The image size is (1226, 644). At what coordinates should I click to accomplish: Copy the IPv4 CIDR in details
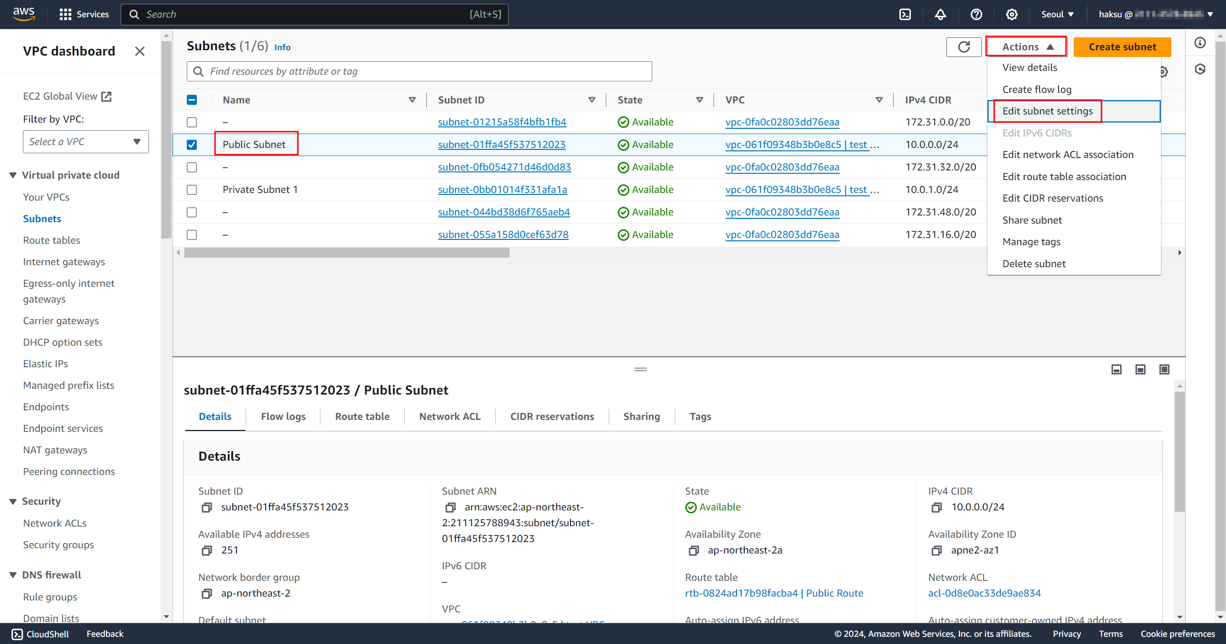click(936, 507)
